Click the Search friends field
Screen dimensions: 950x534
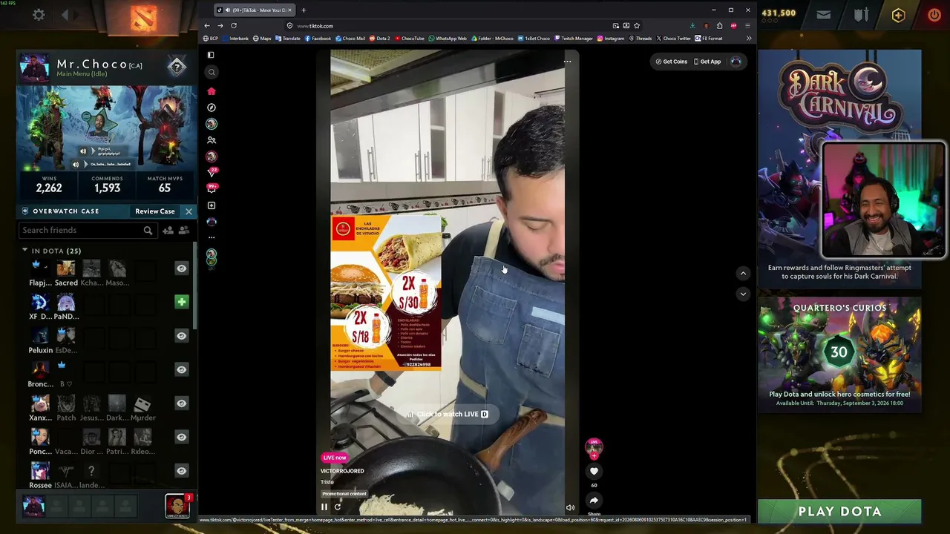click(87, 230)
